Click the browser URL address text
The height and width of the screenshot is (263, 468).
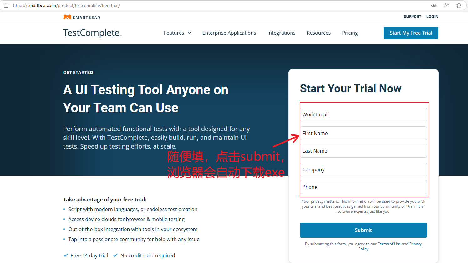[66, 5]
